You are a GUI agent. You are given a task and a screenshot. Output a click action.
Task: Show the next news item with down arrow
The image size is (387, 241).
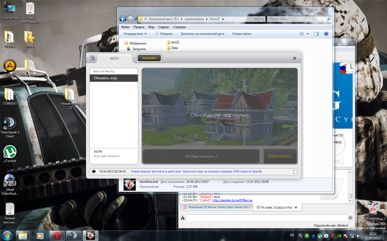(x=294, y=173)
